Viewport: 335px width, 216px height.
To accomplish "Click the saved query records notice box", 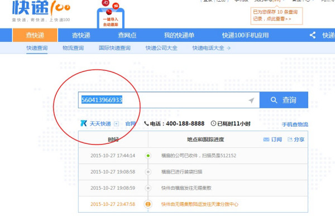I will click(276, 16).
